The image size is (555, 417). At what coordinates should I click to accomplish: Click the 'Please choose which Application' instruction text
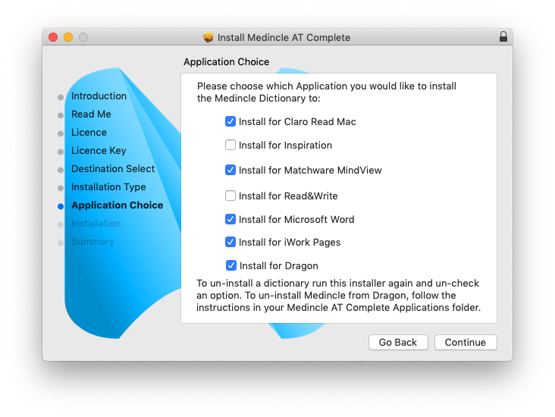point(327,92)
